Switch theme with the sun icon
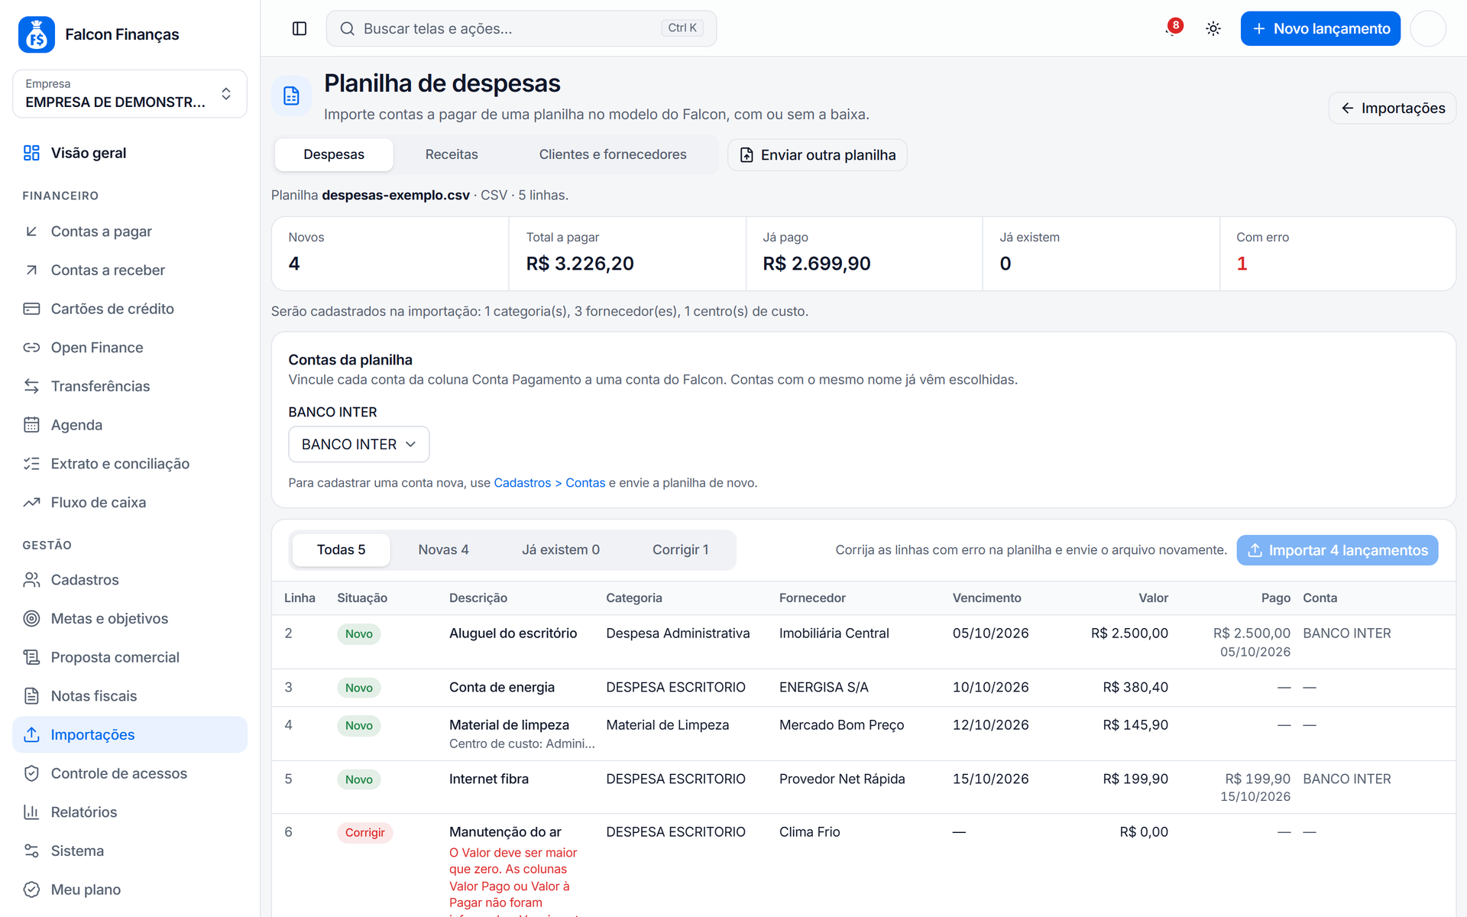Viewport: 1467px width, 917px height. (x=1213, y=28)
